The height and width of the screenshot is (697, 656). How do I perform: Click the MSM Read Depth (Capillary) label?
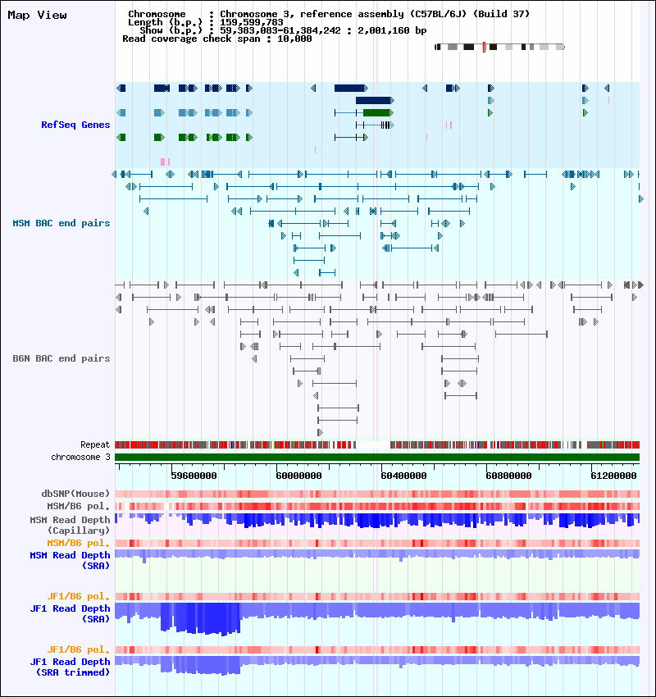click(x=70, y=525)
